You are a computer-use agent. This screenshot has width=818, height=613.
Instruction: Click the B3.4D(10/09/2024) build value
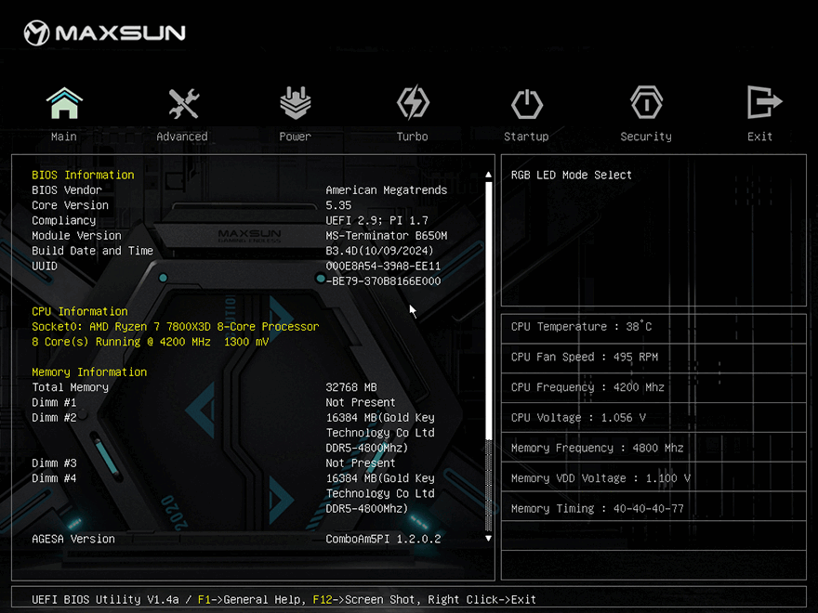(x=380, y=251)
